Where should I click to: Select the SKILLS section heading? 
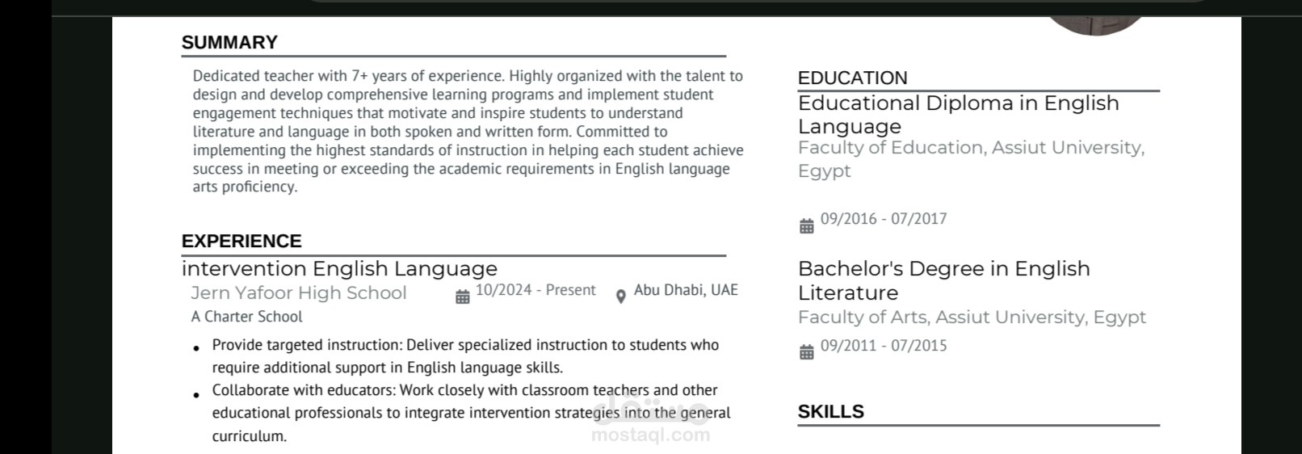tap(830, 412)
